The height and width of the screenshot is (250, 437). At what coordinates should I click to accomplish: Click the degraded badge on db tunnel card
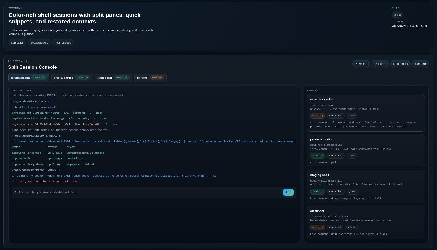click(335, 227)
